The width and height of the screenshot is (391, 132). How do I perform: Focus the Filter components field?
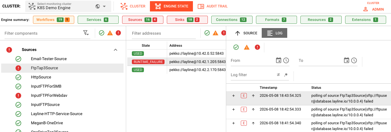(43, 33)
